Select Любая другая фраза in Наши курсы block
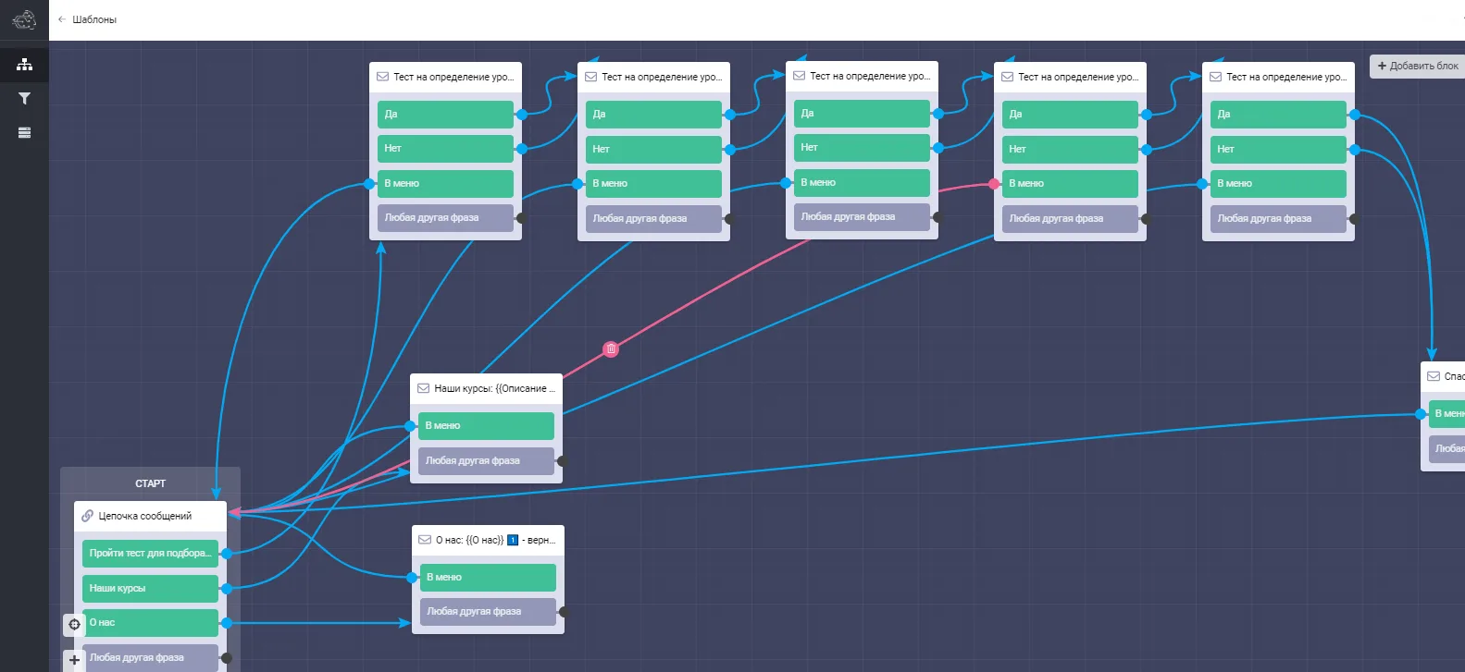 [486, 460]
